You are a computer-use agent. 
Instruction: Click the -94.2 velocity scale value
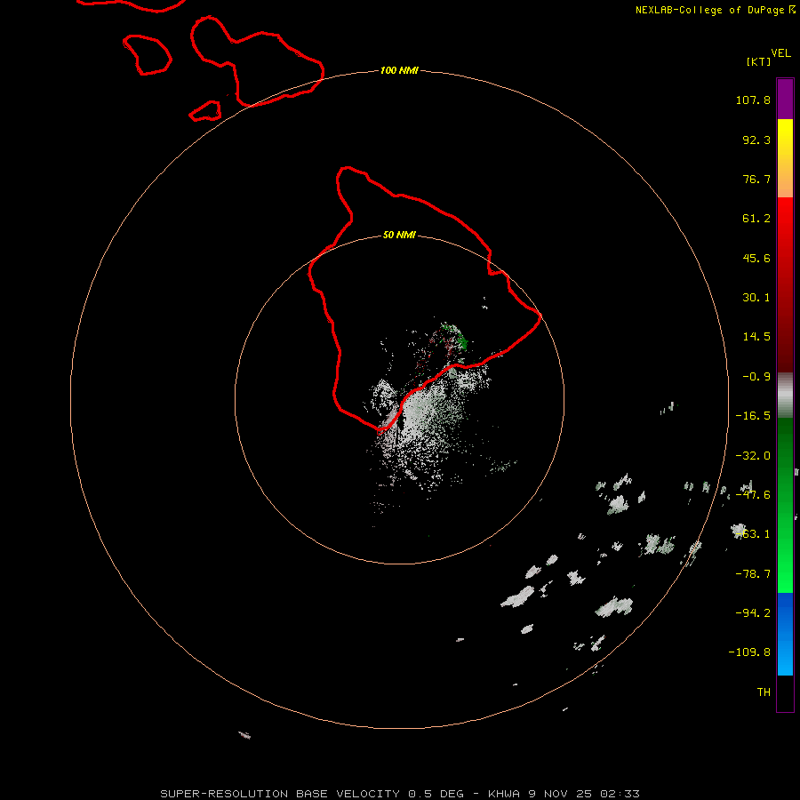click(x=753, y=612)
